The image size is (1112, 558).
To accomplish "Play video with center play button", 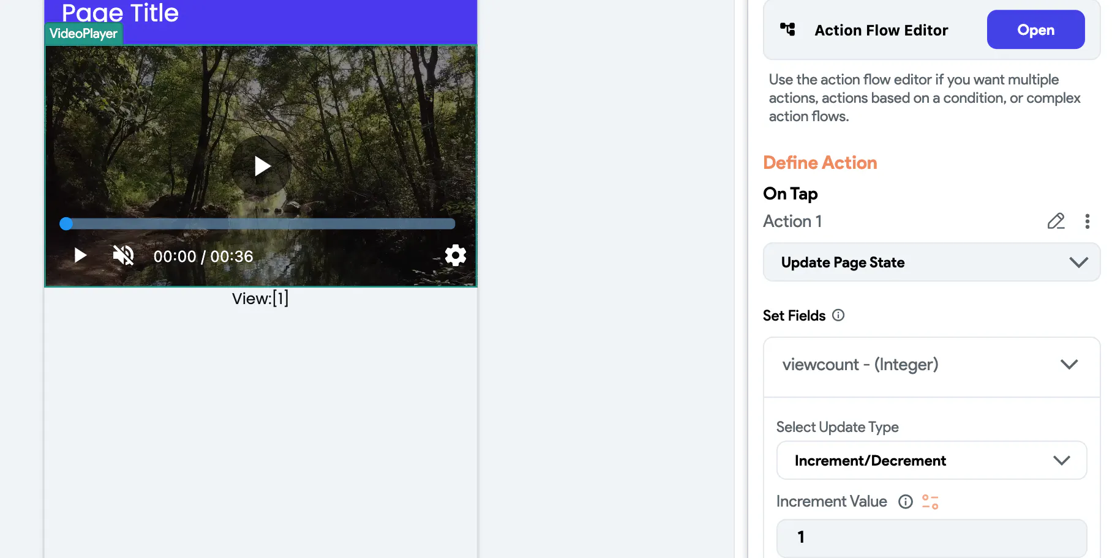I will click(261, 166).
